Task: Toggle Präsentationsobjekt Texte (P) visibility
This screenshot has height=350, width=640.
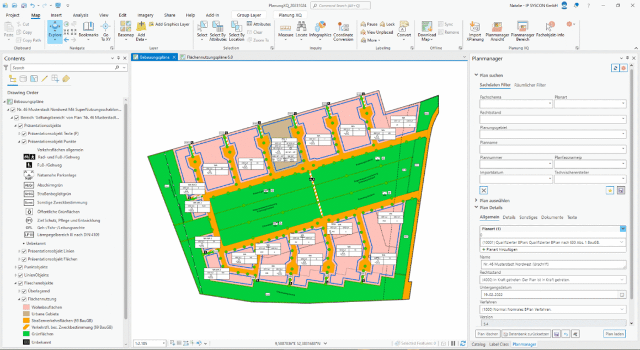Action: (x=24, y=133)
